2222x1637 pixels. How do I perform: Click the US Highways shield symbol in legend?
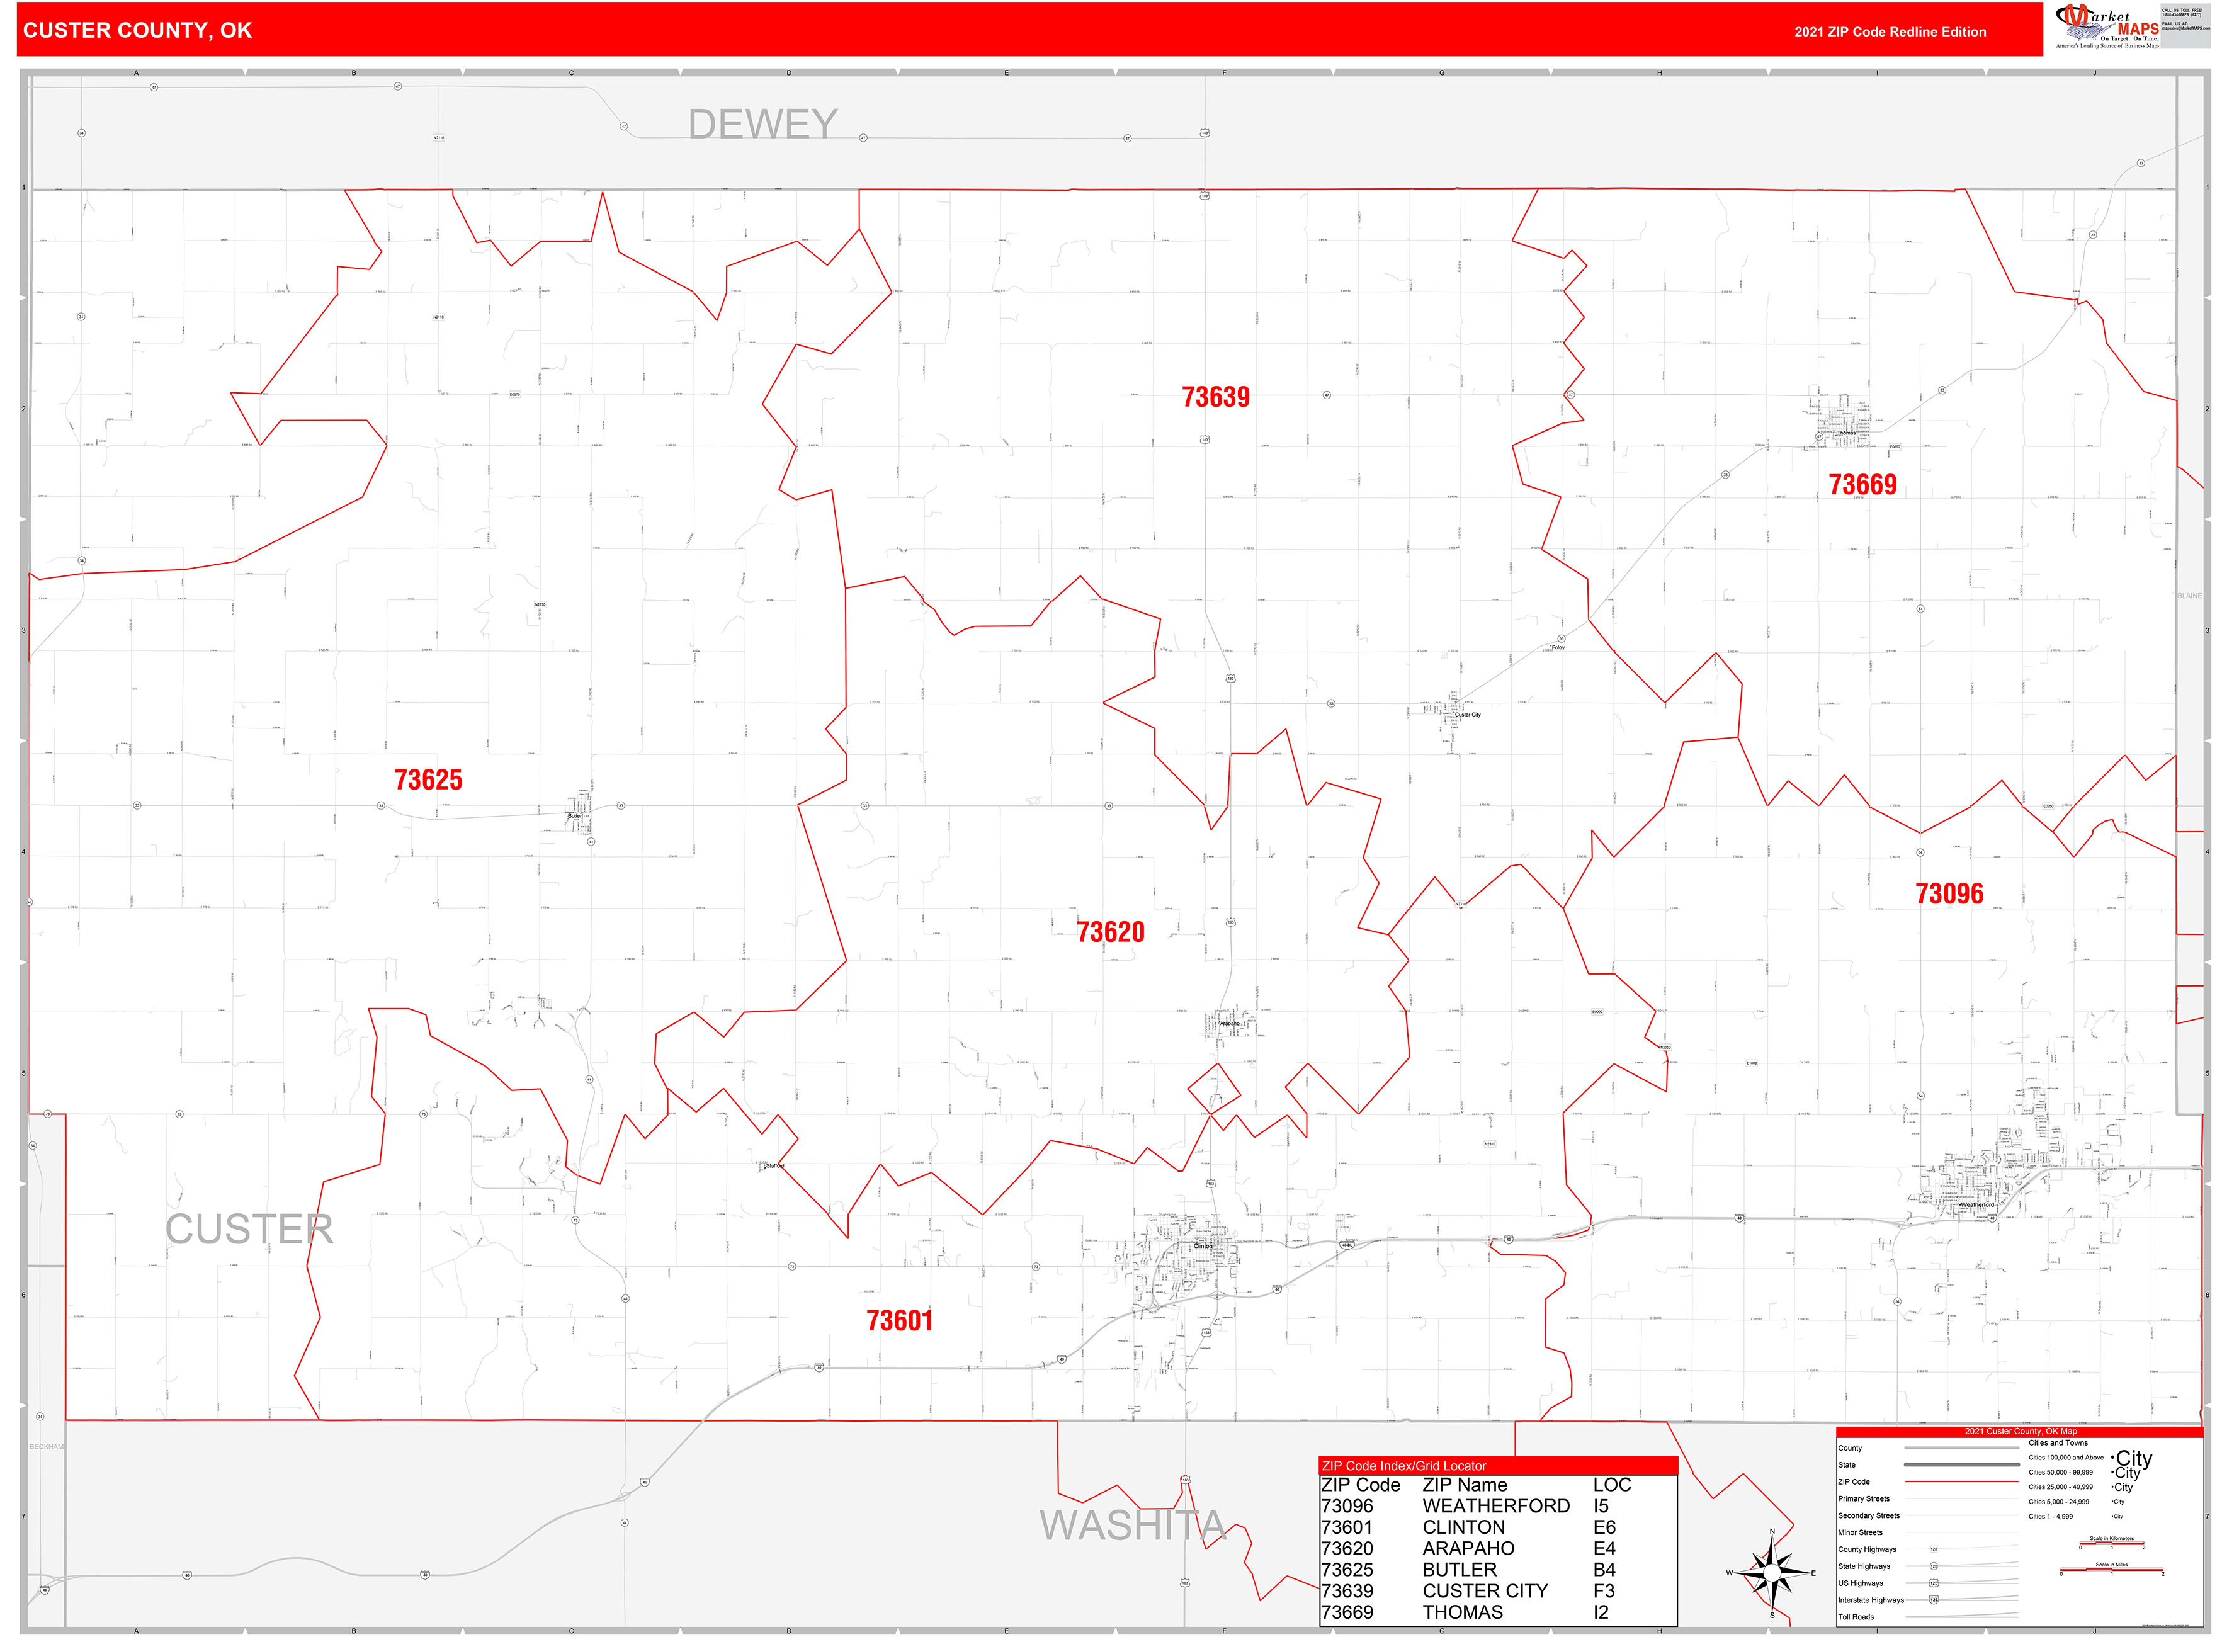tap(1934, 1583)
